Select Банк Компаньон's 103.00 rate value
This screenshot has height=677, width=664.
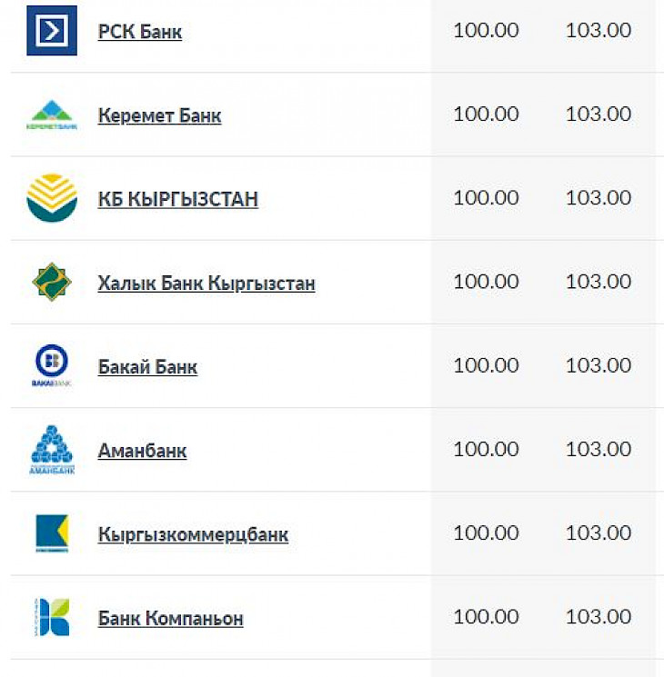pyautogui.click(x=598, y=617)
